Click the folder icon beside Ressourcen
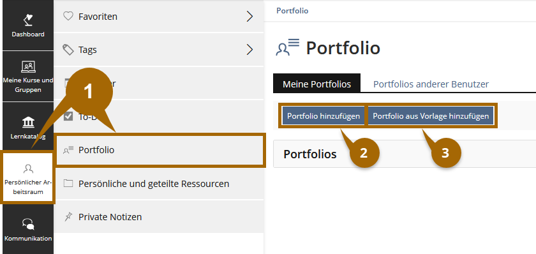536x254 pixels. [x=68, y=184]
